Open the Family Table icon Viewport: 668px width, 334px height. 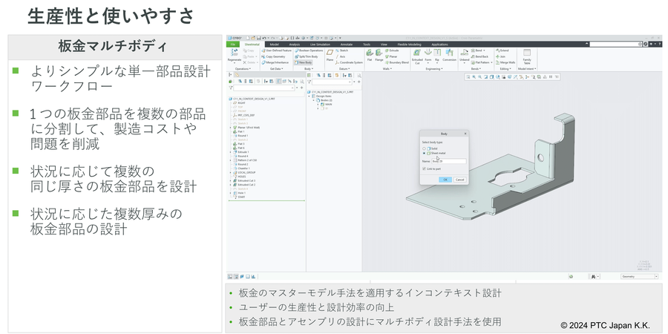[527, 55]
